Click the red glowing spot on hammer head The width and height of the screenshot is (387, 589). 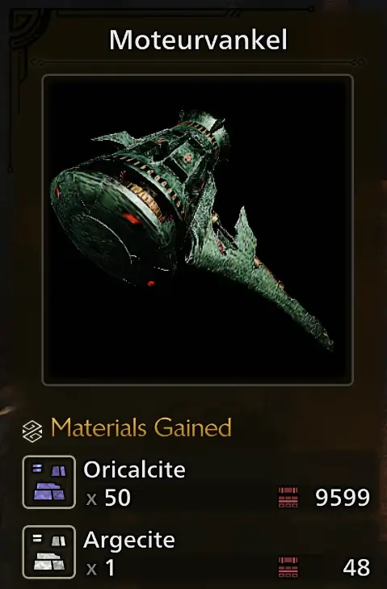point(132,218)
